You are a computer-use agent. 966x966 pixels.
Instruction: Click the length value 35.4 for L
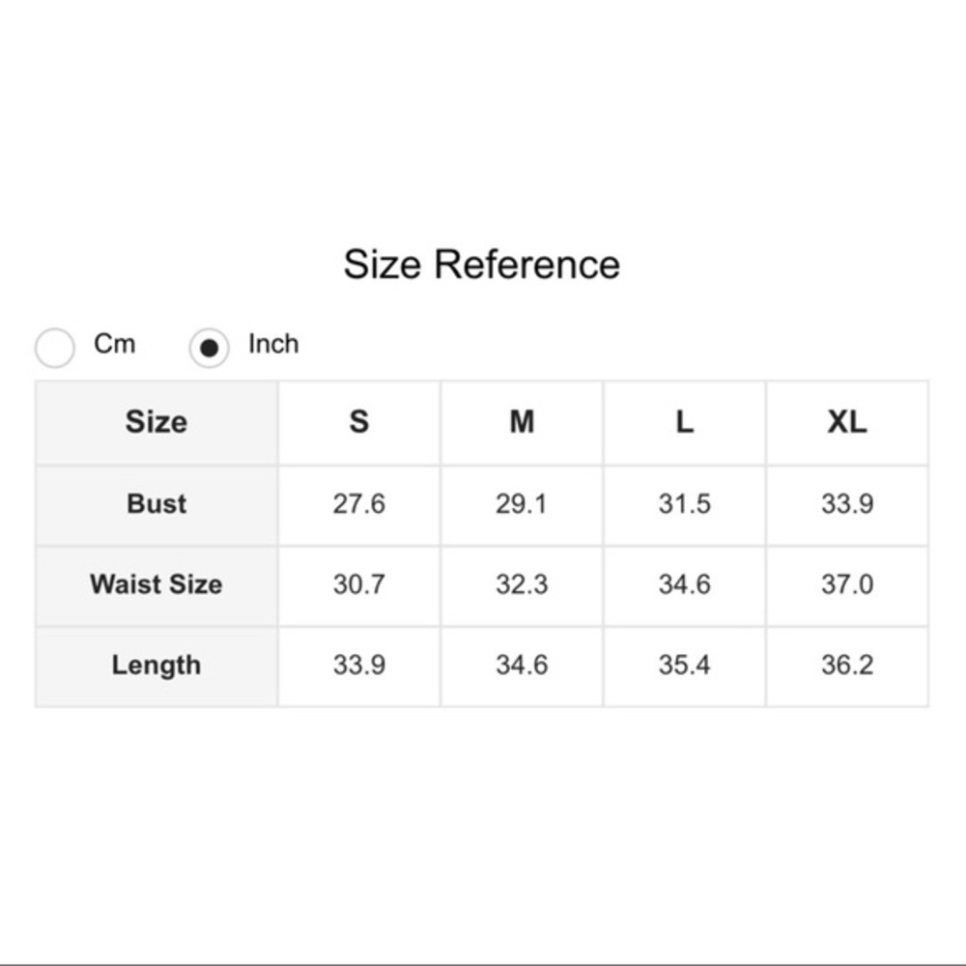pos(685,666)
